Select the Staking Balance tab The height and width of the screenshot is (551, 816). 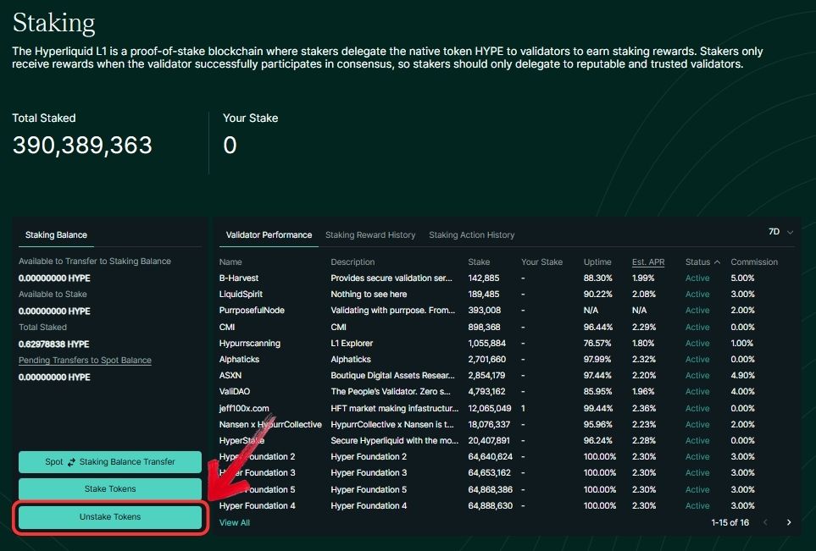point(56,235)
